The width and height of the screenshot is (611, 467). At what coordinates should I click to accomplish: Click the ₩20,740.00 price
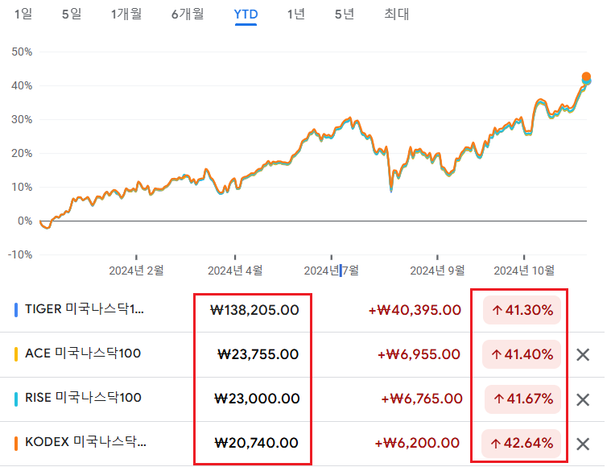pos(257,443)
